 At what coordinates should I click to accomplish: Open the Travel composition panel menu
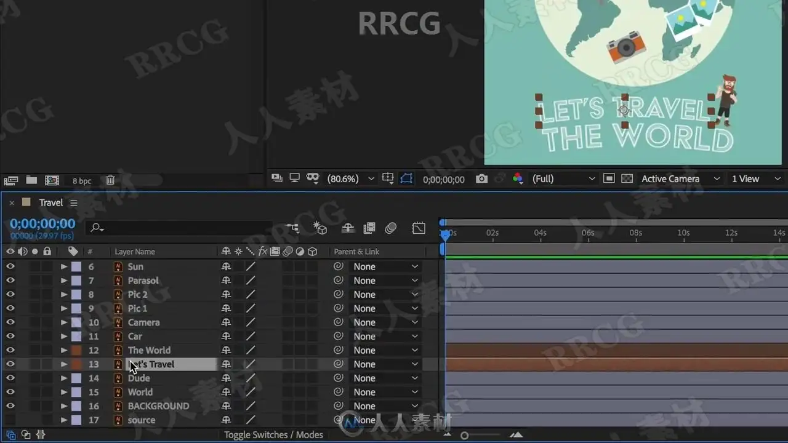(74, 203)
